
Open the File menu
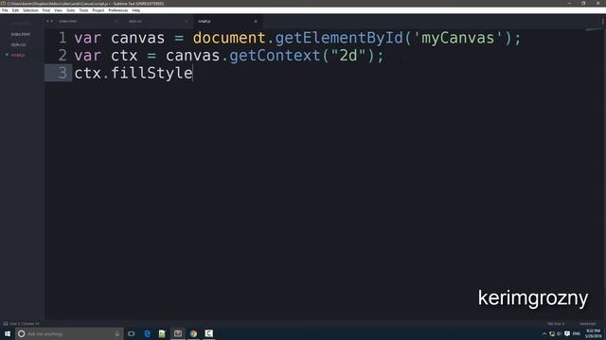[5, 10]
